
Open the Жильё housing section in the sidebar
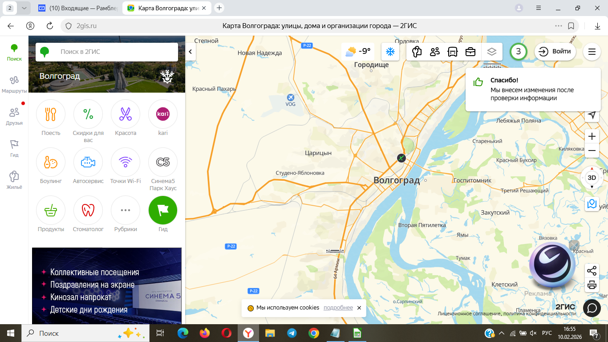click(14, 180)
